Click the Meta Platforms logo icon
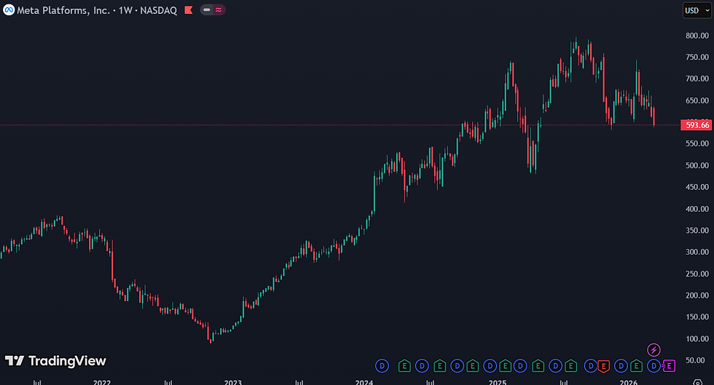Viewport: 714px width, 385px height. [9, 10]
